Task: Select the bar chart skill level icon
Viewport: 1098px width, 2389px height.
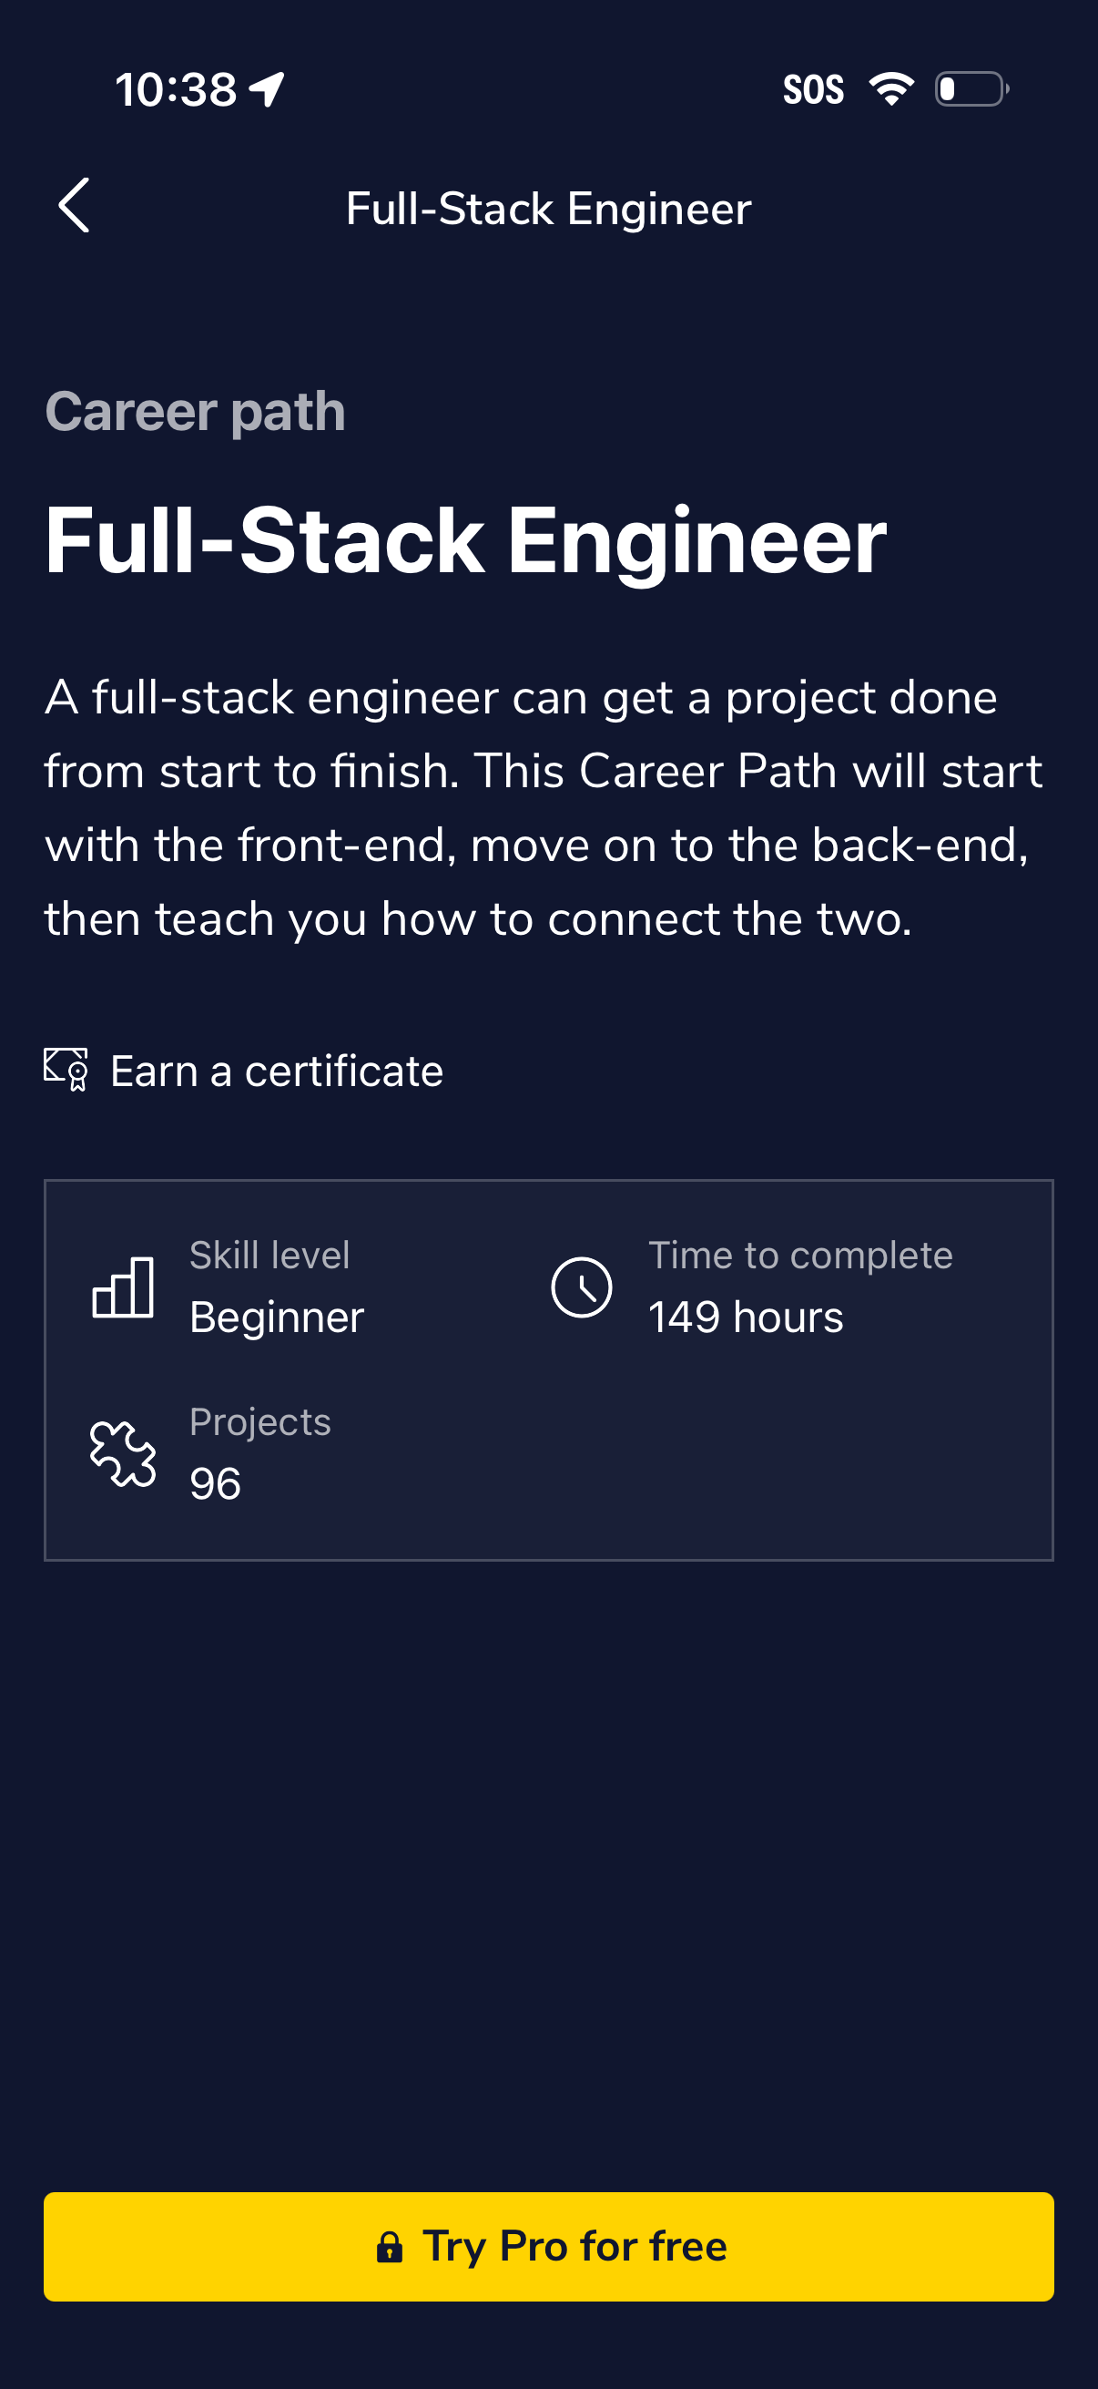Action: [x=123, y=1287]
